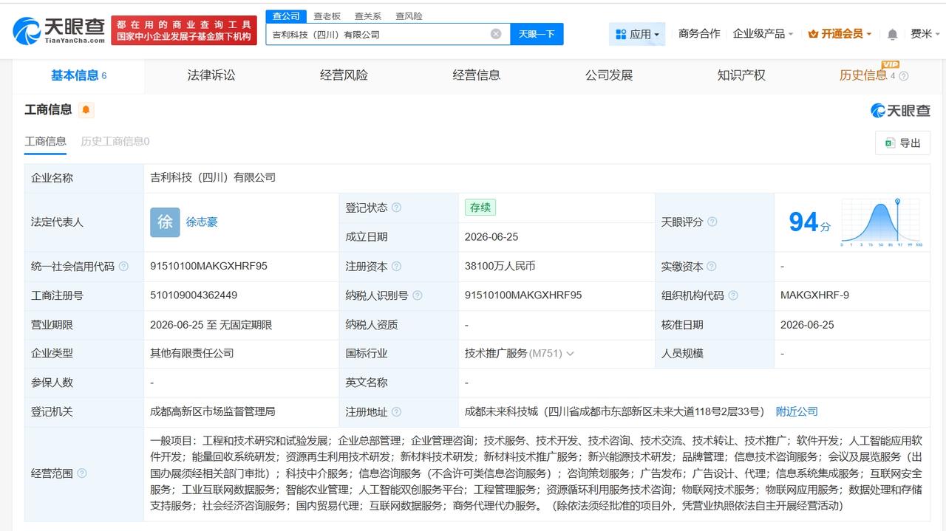The height and width of the screenshot is (531, 946).
Task: Open the 附近公司 nearby companies link
Action: coord(797,412)
